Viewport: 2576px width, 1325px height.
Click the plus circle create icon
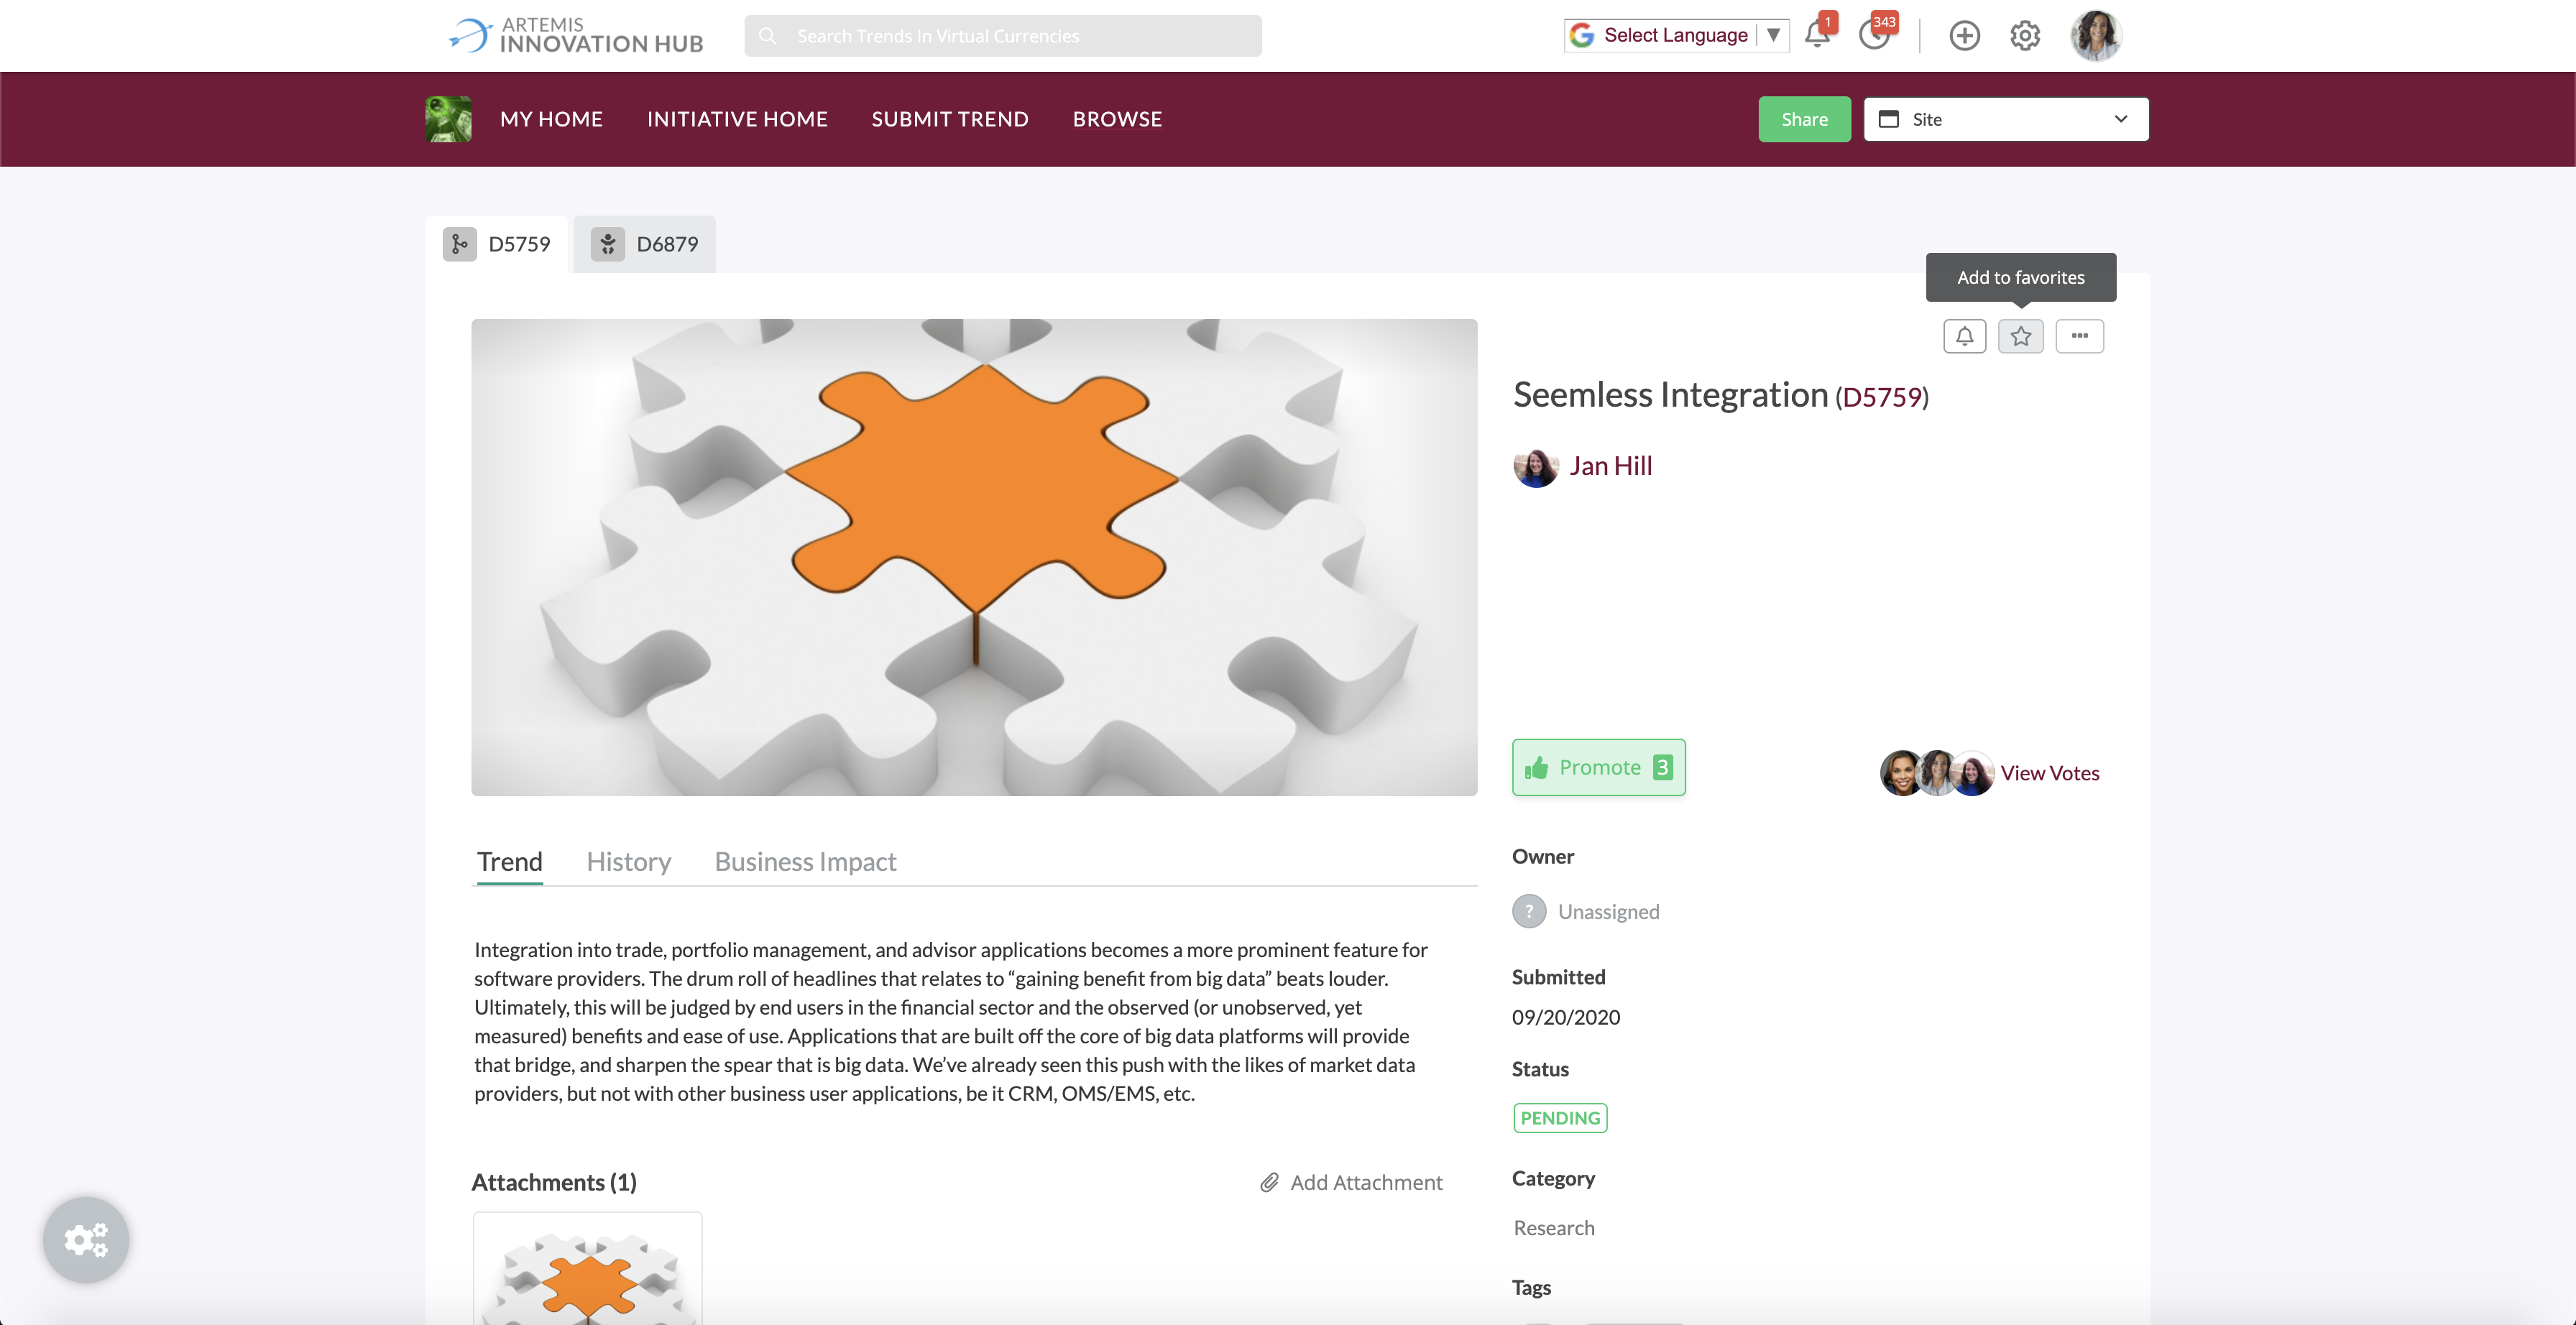[x=1964, y=36]
